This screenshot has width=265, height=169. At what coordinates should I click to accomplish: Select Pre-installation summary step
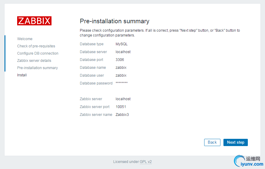coord(37,68)
